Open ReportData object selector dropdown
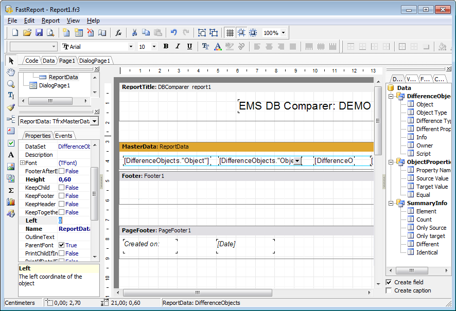The image size is (456, 311). [94, 121]
